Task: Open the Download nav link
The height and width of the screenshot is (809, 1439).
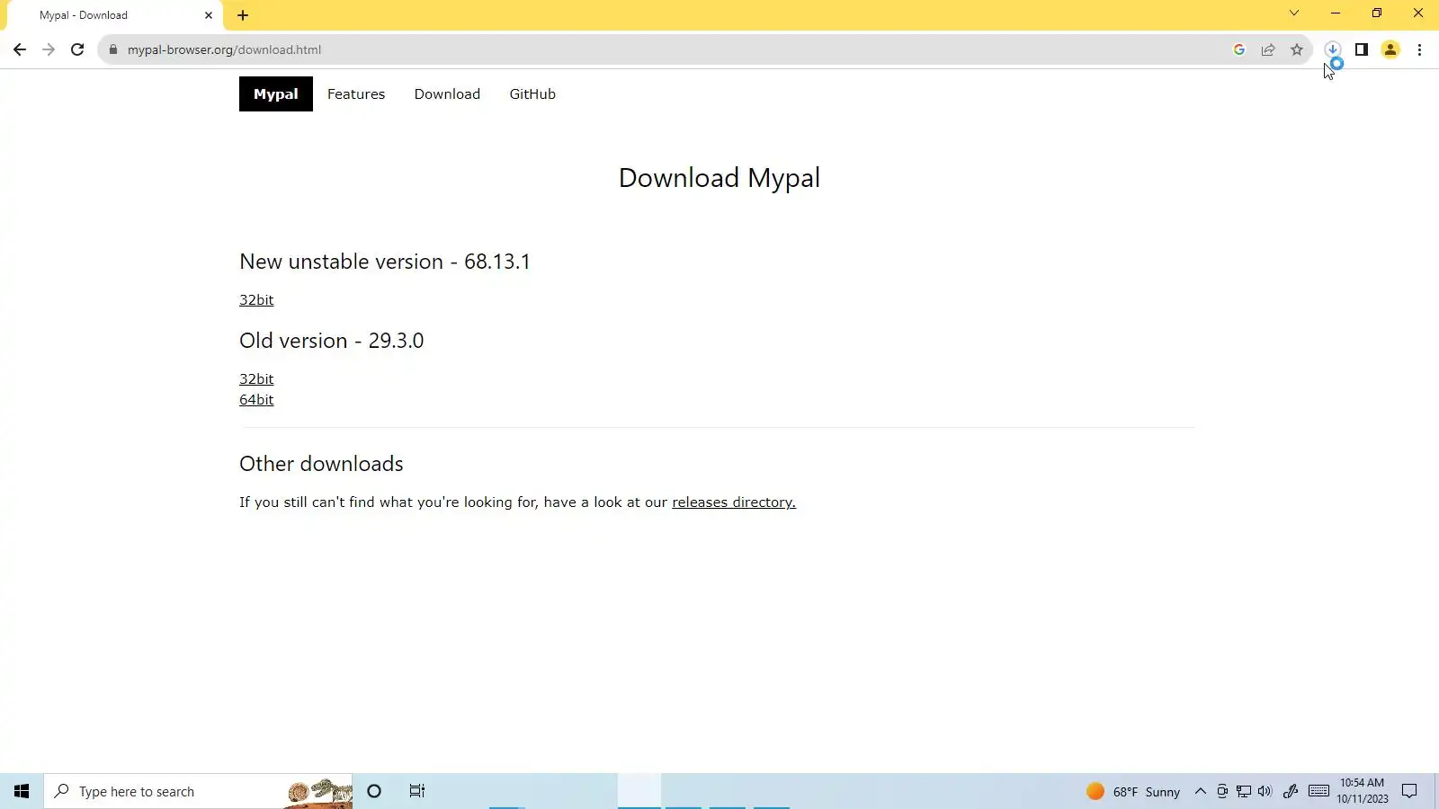Action: click(x=447, y=93)
